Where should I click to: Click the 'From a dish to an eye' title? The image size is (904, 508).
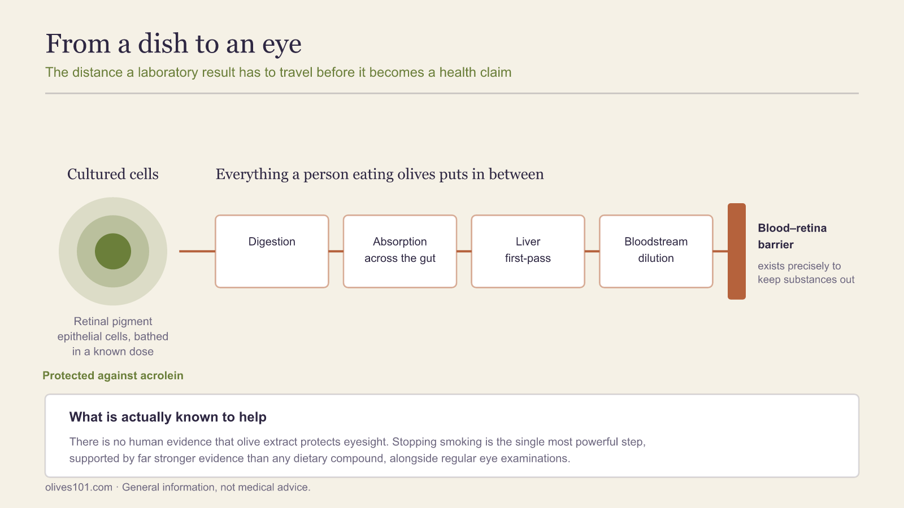(173, 44)
